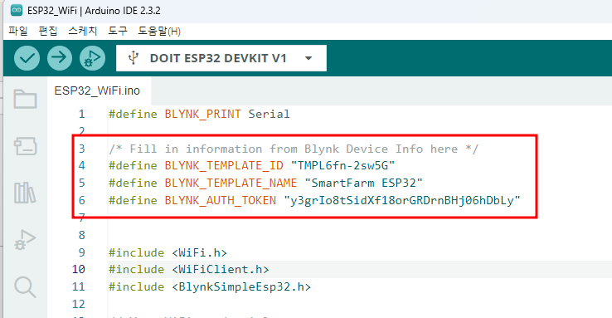Click the "SmartFarm ESP32" template name string
Viewport: 612px width, 318px height.
point(363,183)
